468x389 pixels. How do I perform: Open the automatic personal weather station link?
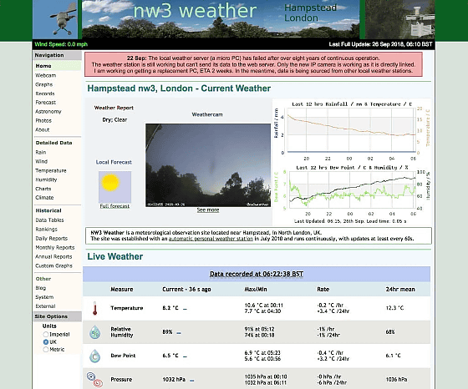point(211,239)
